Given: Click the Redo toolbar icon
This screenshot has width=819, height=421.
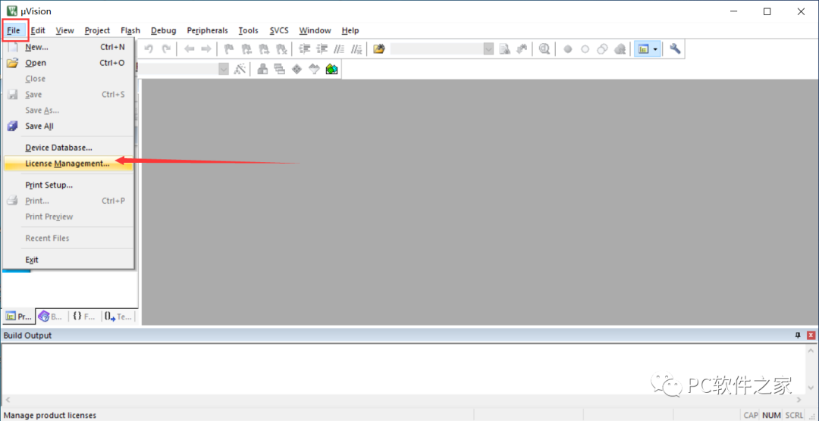Looking at the screenshot, I should [x=166, y=49].
